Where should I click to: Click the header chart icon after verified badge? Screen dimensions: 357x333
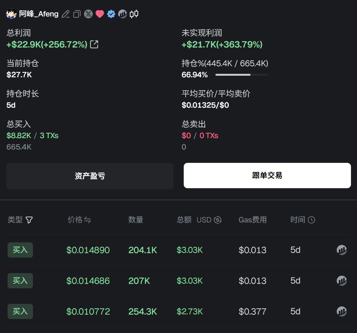click(122, 14)
